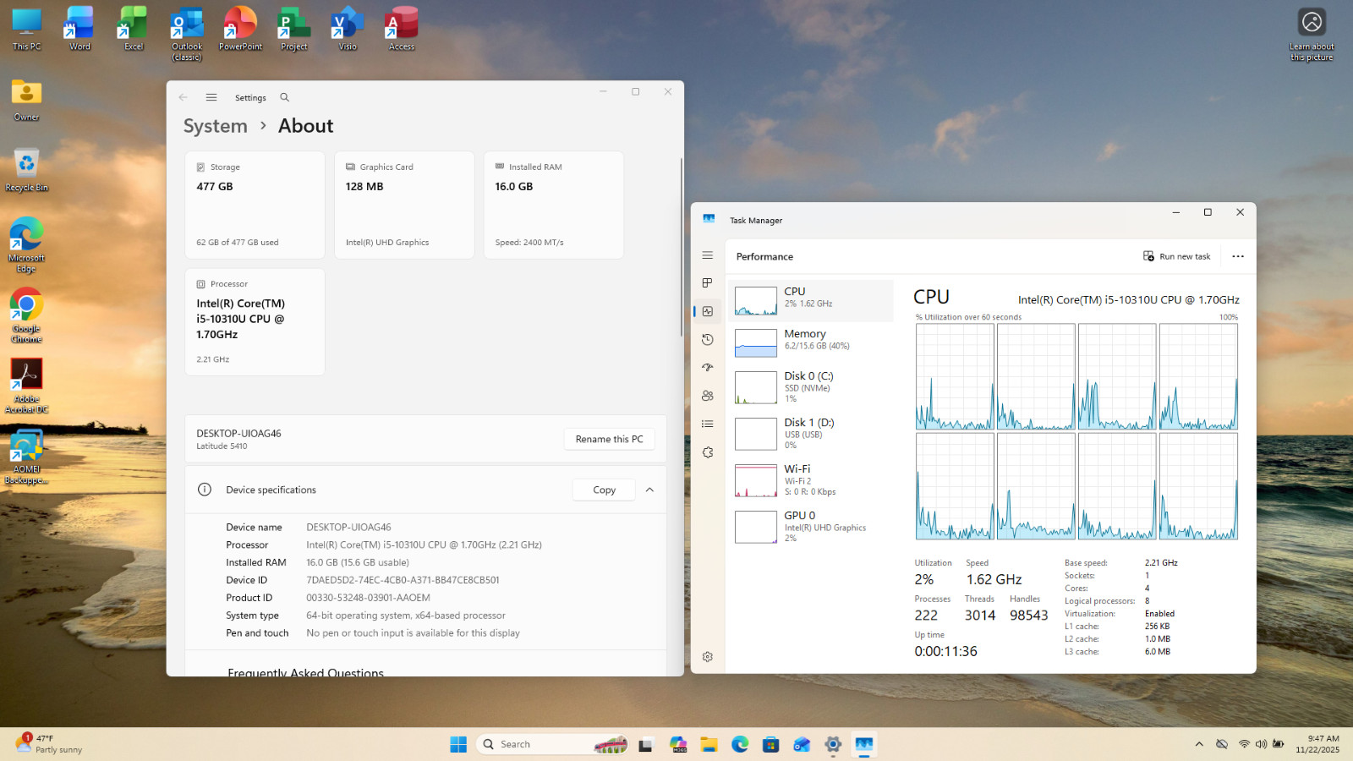The width and height of the screenshot is (1353, 761).
Task: Select Memory in the performance list
Action: [811, 342]
